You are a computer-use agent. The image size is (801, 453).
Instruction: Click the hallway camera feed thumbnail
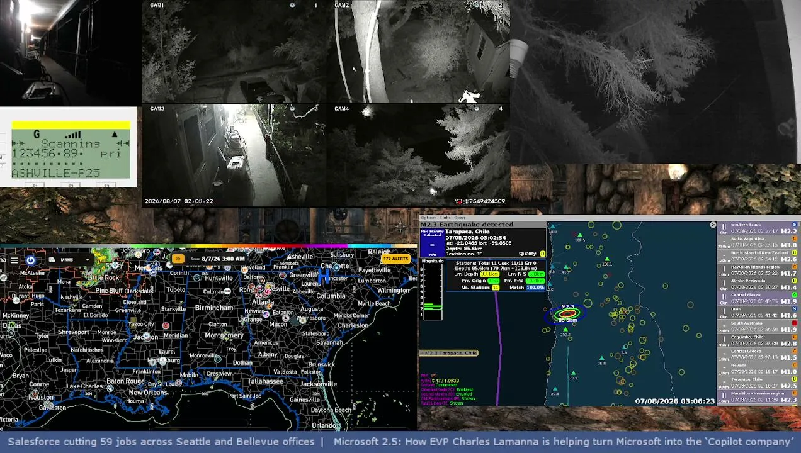71,52
